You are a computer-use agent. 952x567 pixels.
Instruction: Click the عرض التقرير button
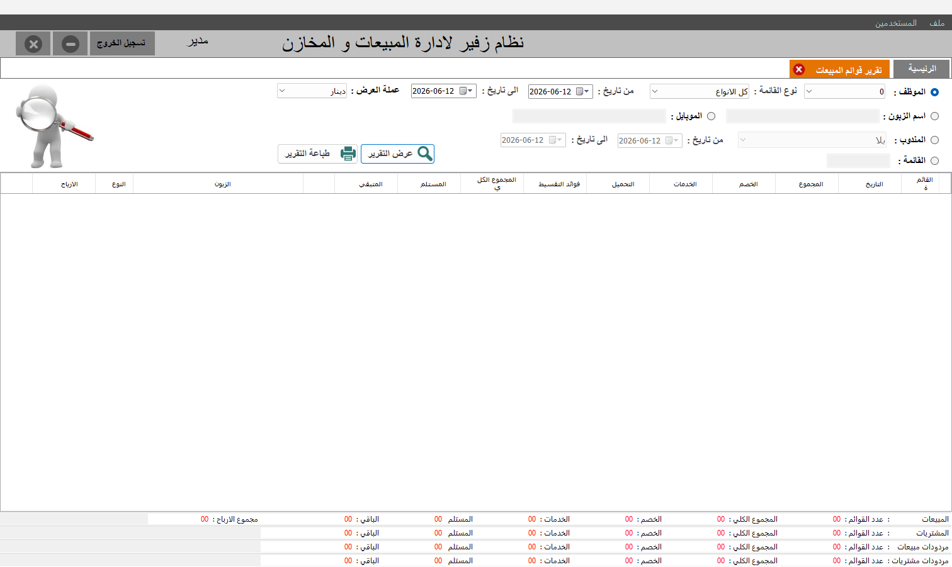pyautogui.click(x=397, y=154)
